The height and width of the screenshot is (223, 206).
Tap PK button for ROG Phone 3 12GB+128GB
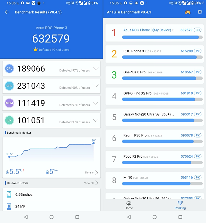[198, 51]
